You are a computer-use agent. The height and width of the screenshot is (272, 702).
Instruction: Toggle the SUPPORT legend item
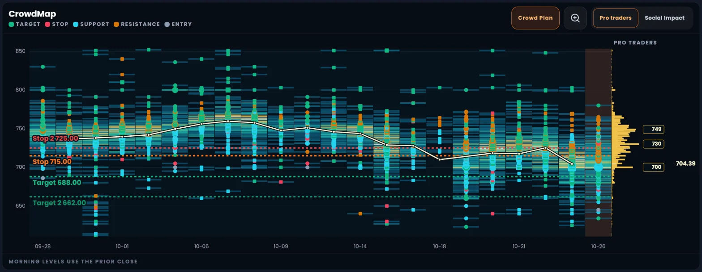[x=91, y=24]
